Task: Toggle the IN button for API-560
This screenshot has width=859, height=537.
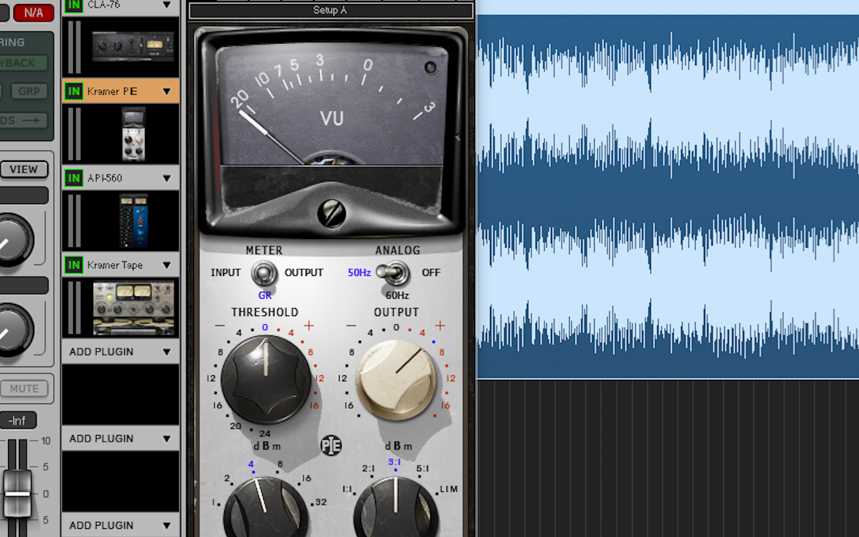Action: coord(74,178)
